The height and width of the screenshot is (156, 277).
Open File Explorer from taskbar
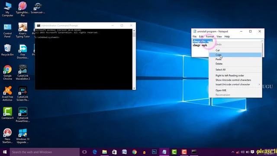tap(105, 152)
